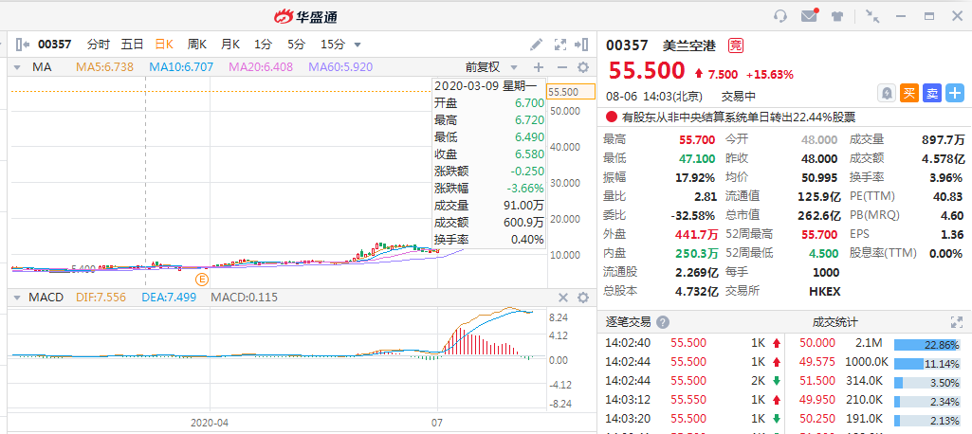Click the 52周最高 value 55.700

[819, 234]
